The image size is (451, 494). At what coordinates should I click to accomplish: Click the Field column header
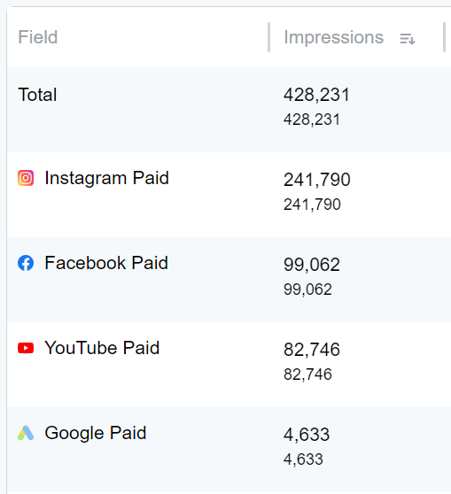point(38,37)
